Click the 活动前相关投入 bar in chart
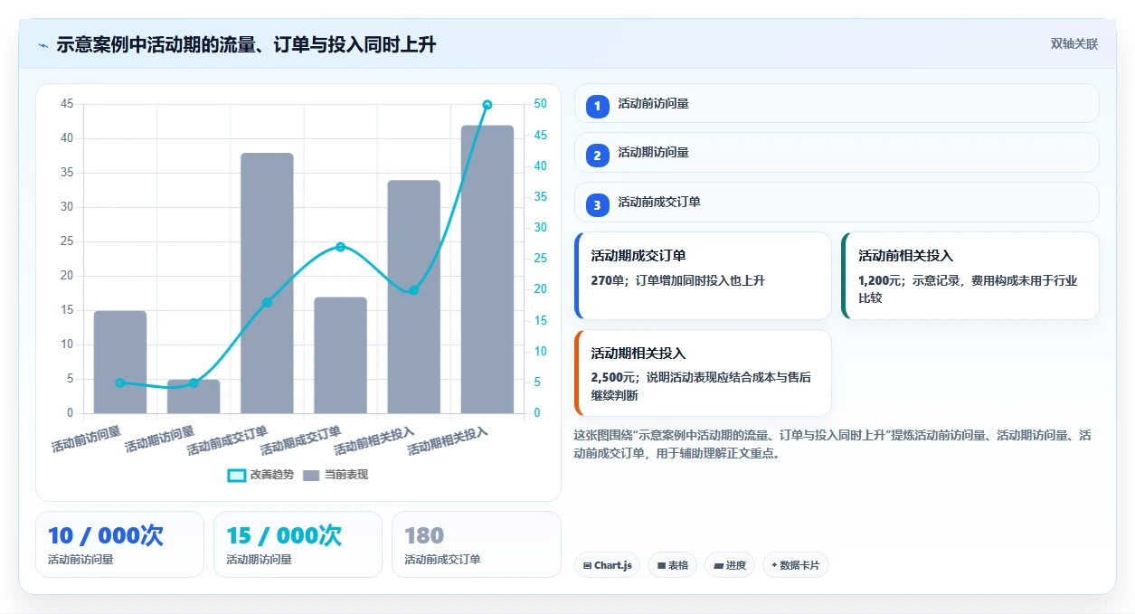The image size is (1135, 614). 414,297
